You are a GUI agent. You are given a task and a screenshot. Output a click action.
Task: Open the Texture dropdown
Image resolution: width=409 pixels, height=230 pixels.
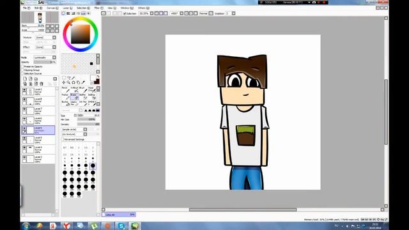pyautogui.click(x=45, y=38)
